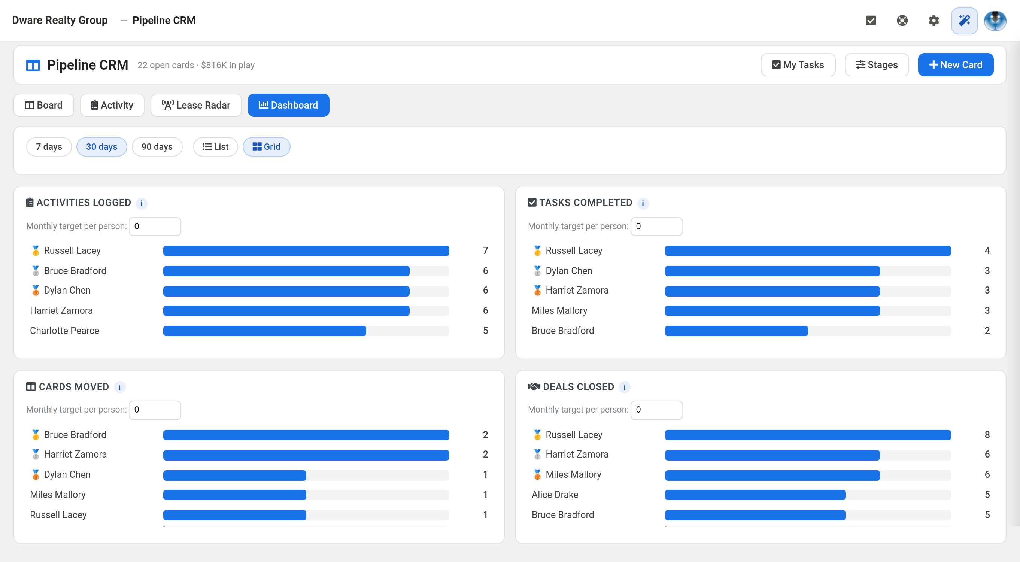Click the magic wand icon button
Image resolution: width=1020 pixels, height=562 pixels.
point(964,20)
